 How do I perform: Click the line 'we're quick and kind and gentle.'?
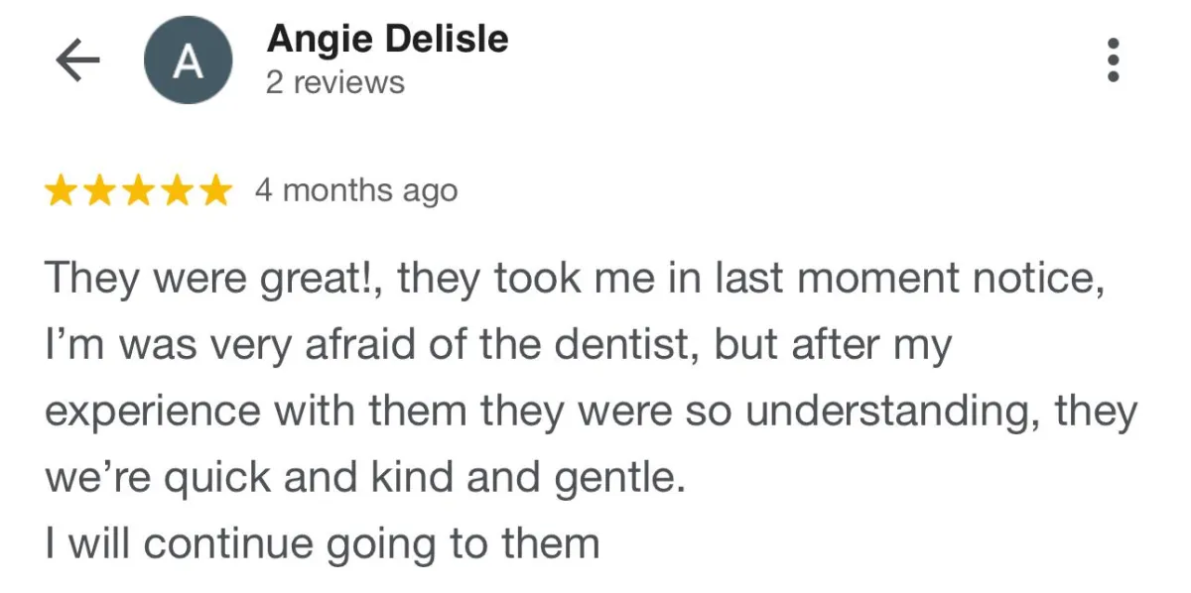coord(365,478)
